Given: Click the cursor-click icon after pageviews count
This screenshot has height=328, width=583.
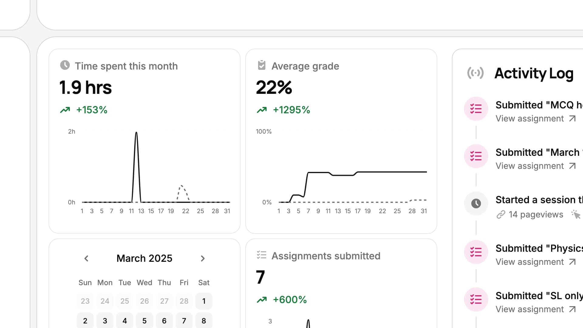Looking at the screenshot, I should coord(576,214).
